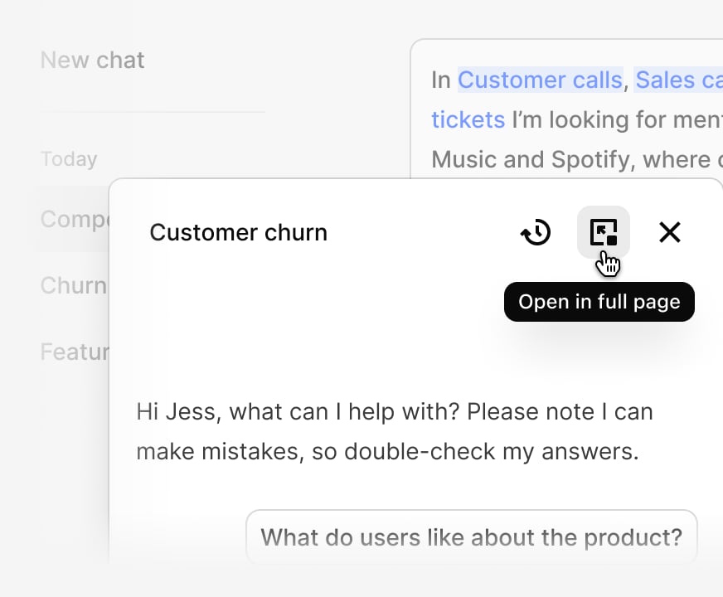The width and height of the screenshot is (723, 597).
Task: Open the Sales calls link, cut off at the right edge
Action: [x=679, y=80]
